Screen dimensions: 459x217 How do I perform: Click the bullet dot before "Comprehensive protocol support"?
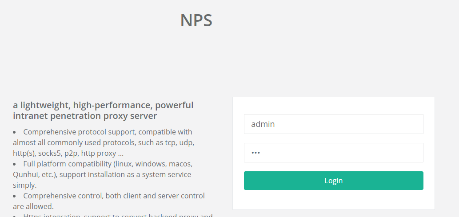click(14, 133)
